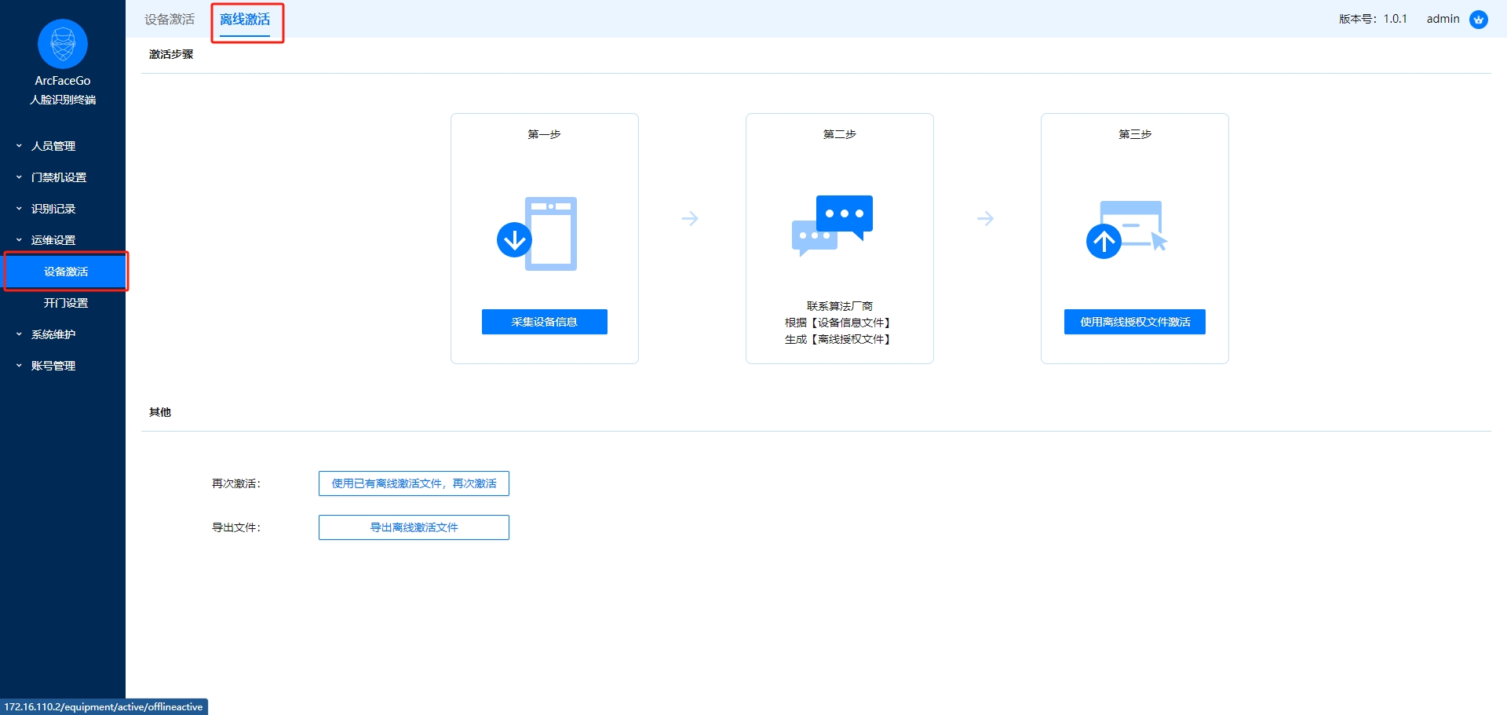Click the 版本号: 1.0.1 version text
The width and height of the screenshot is (1507, 715).
click(x=1373, y=19)
